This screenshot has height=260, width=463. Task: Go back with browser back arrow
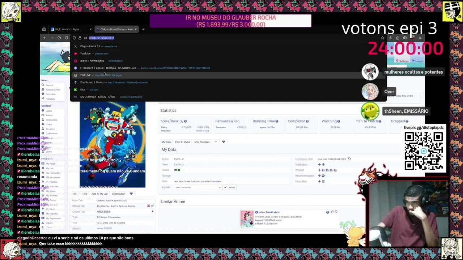click(45, 38)
